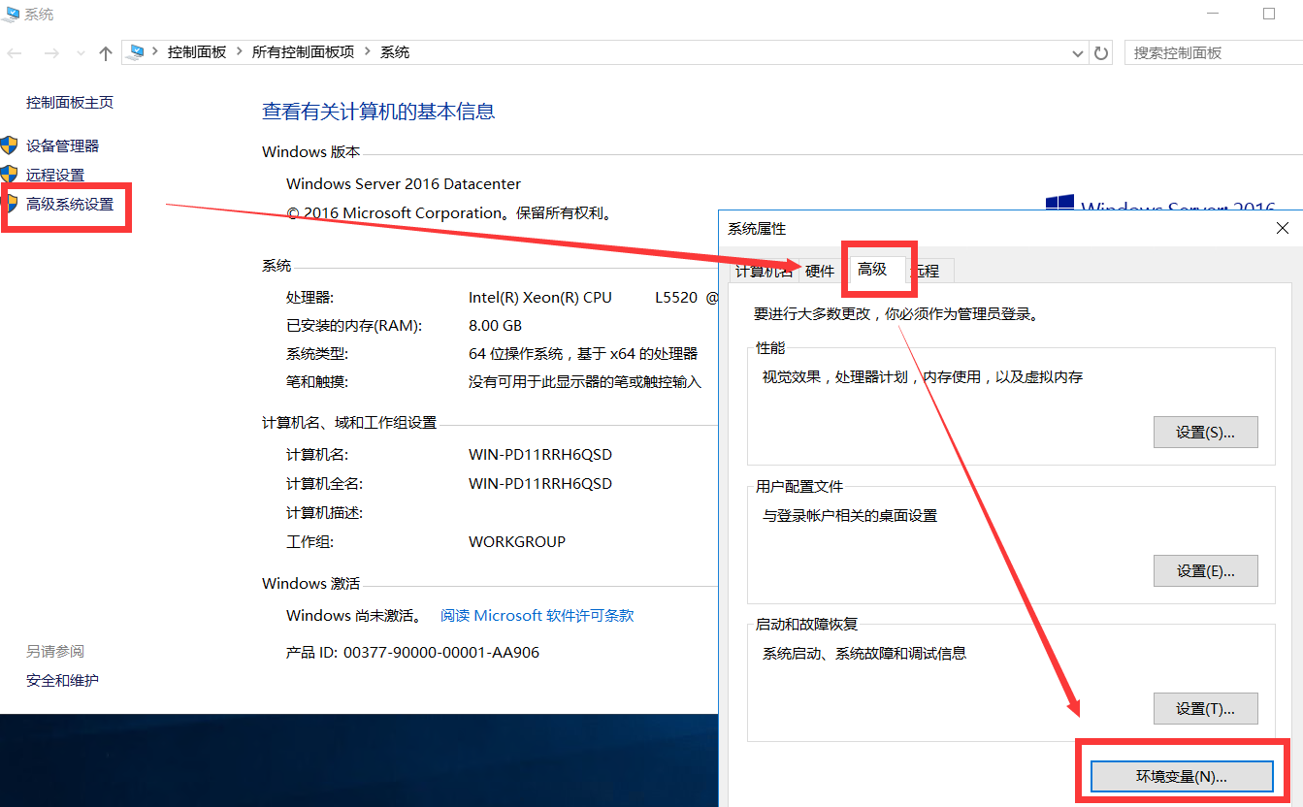Screen dimensions: 1303x807
Task: Open 环境变量(N)... button
Action: 1181,776
